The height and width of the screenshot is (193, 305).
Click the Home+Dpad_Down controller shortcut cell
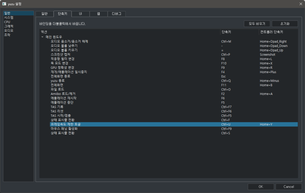(x=274, y=46)
